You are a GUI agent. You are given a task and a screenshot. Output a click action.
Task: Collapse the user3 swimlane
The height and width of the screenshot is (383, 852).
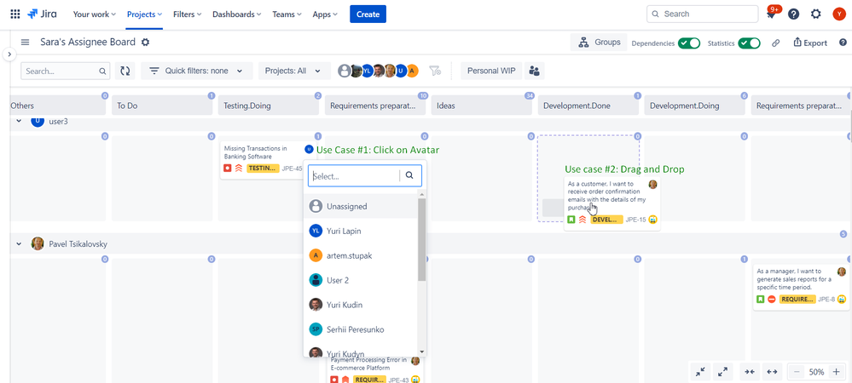coord(19,121)
